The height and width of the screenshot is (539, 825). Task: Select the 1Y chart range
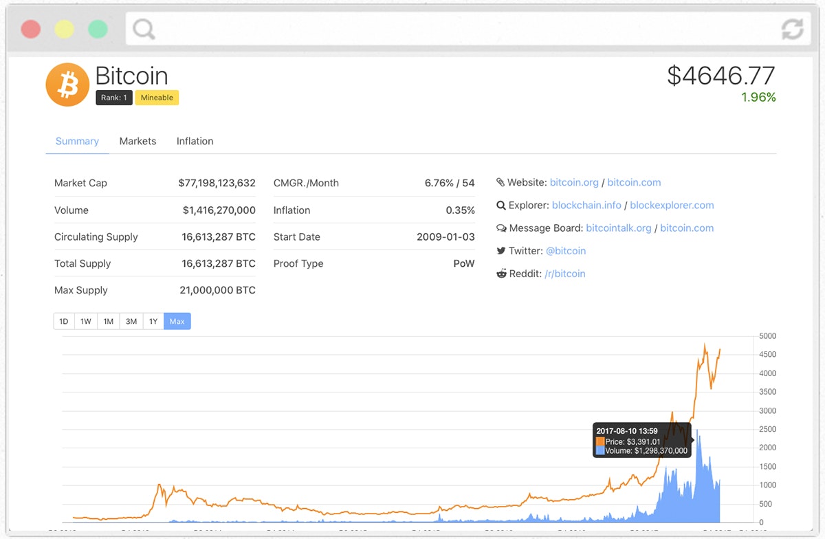click(153, 320)
